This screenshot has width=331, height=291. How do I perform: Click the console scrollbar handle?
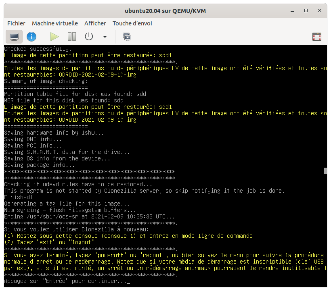click(x=325, y=170)
